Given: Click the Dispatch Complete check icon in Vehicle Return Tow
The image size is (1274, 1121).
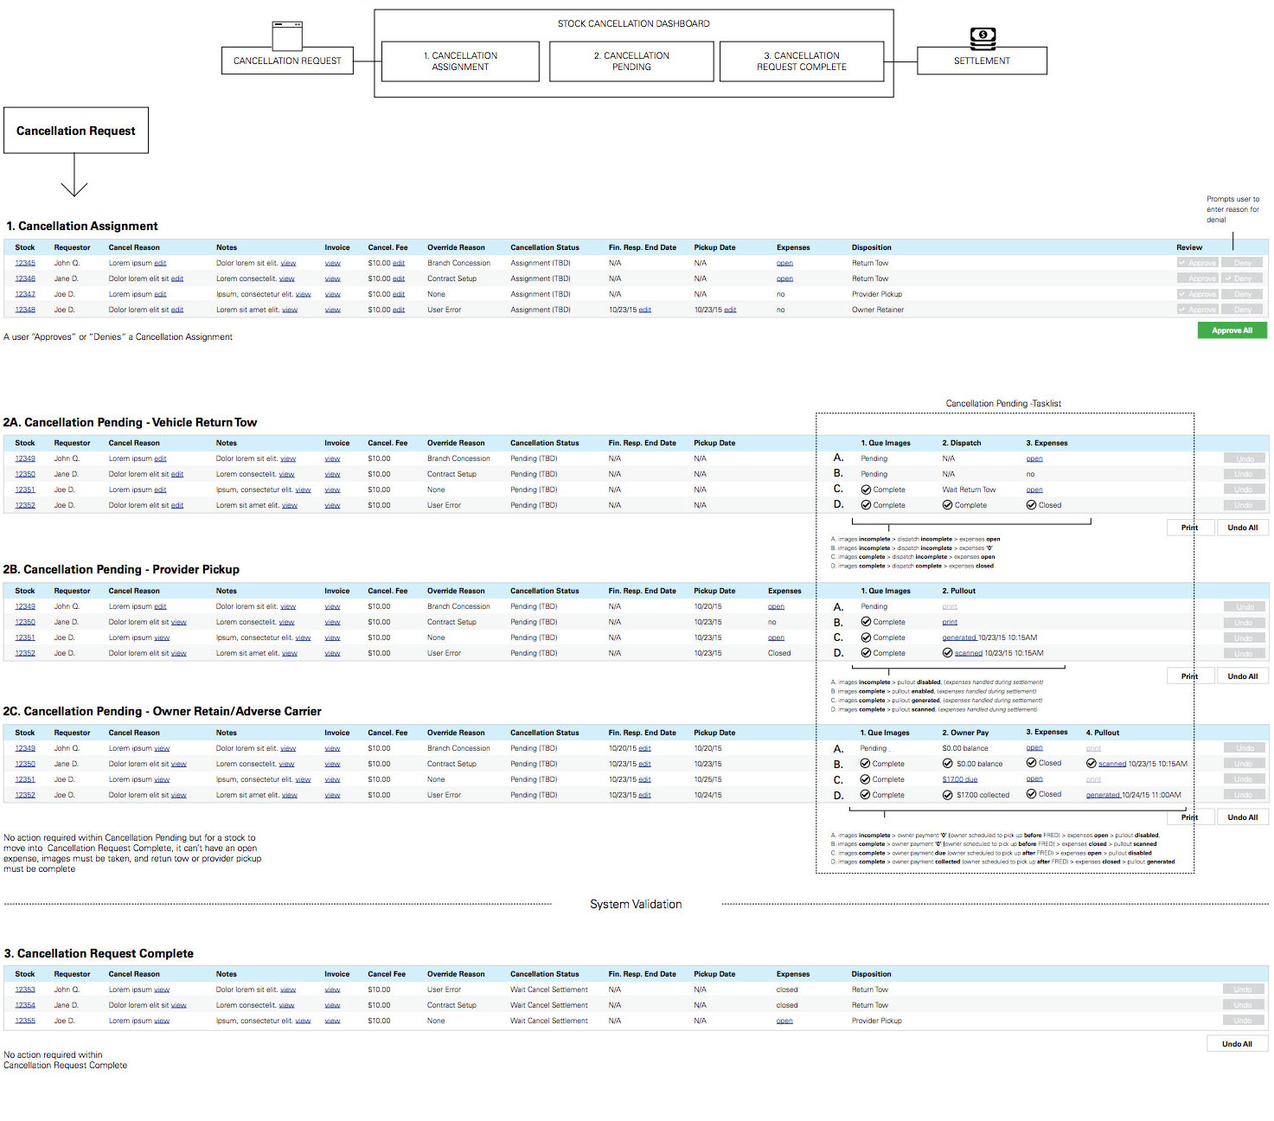Looking at the screenshot, I should tap(948, 505).
